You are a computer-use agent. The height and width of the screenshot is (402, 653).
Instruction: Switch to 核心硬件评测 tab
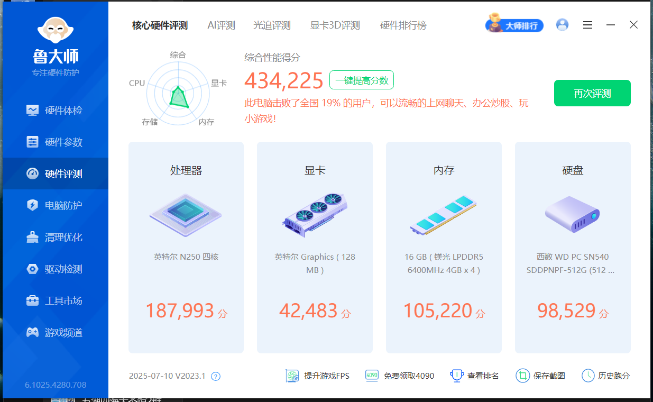(x=160, y=25)
